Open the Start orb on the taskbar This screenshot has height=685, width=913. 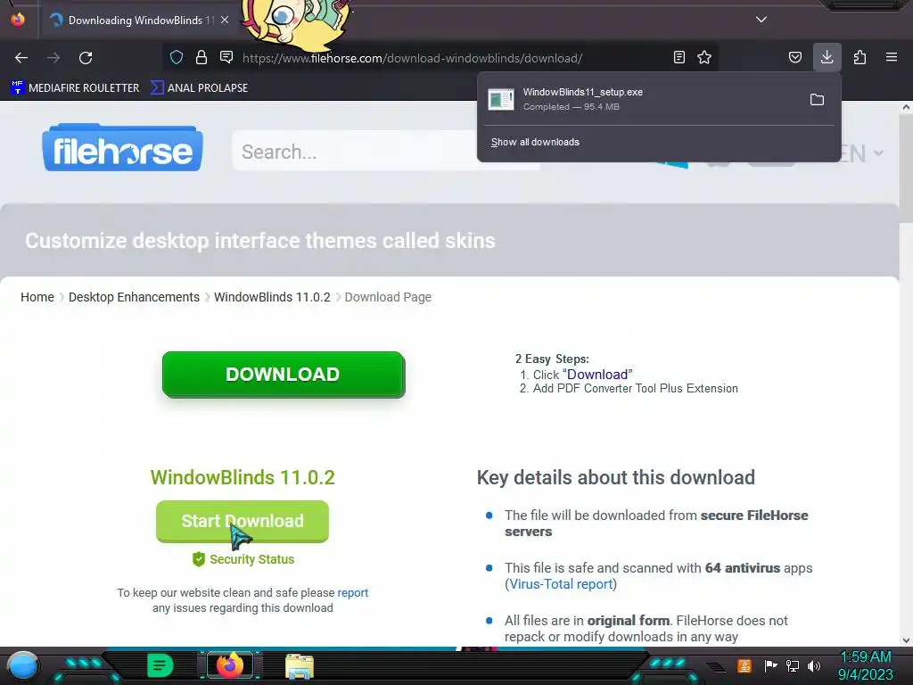click(22, 666)
